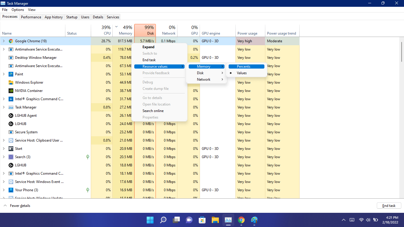Select Values for memory resource values
The width and height of the screenshot is (404, 227).
[x=246, y=73]
